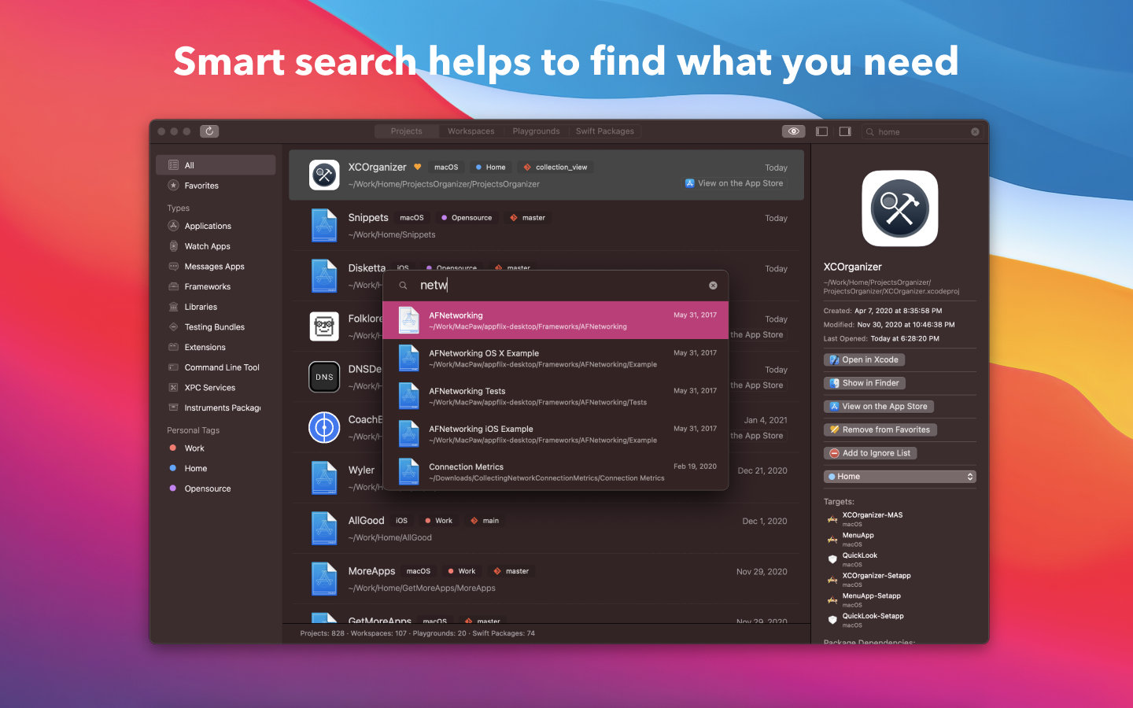Click the Opensource tag on Snippets row
Image resolution: width=1133 pixels, height=708 pixels.
(x=467, y=218)
